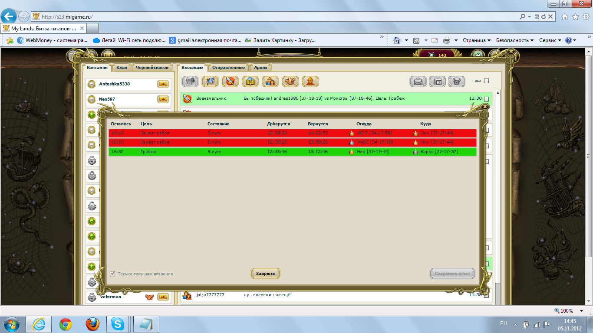The image size is (593, 333).
Task: Send mail to Antoshka5338 via envelope icon
Action: [x=163, y=84]
